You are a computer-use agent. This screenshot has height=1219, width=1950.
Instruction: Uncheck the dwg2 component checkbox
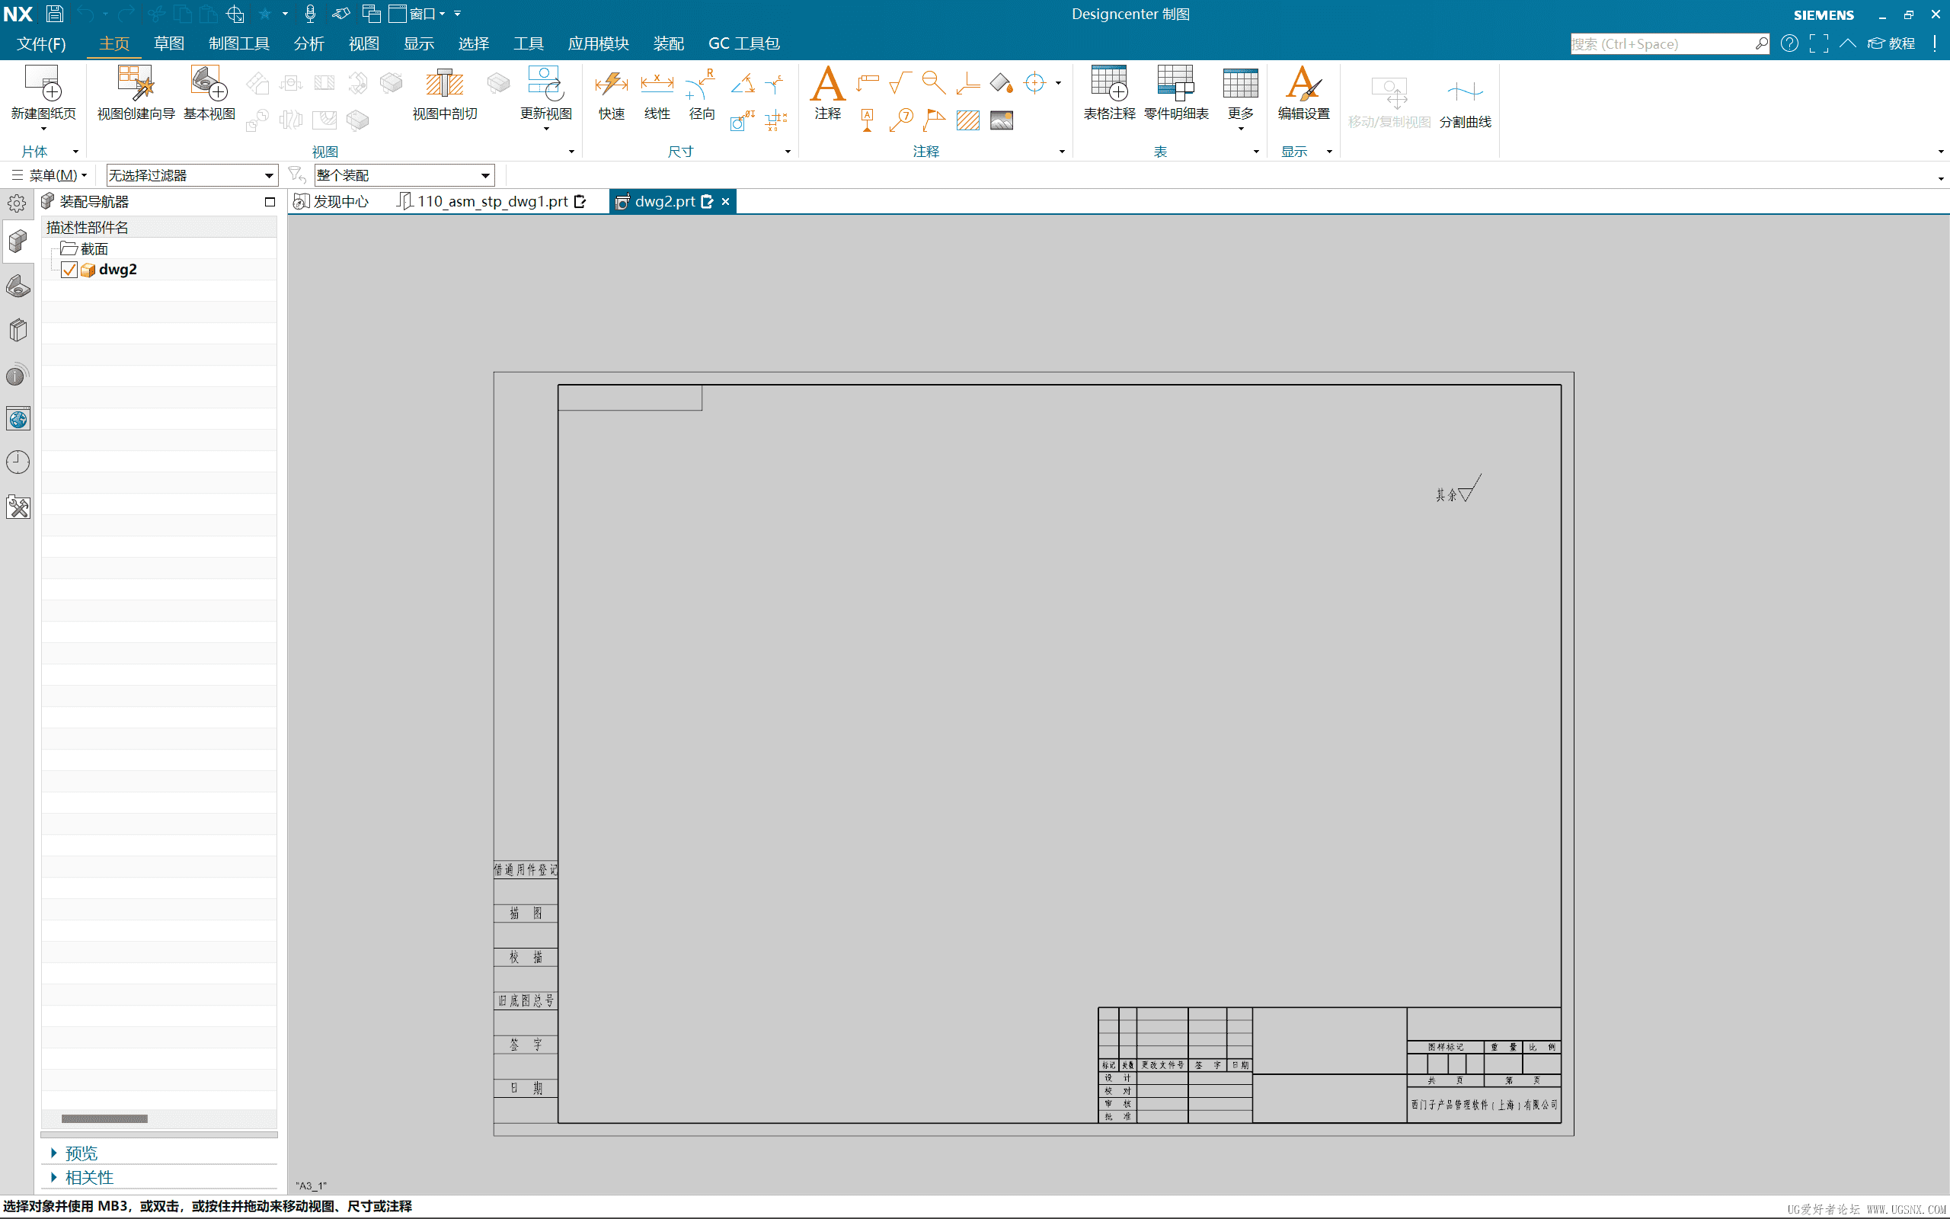(x=69, y=270)
